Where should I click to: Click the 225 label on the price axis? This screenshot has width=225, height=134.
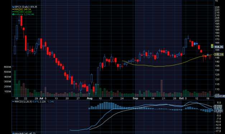217,7
